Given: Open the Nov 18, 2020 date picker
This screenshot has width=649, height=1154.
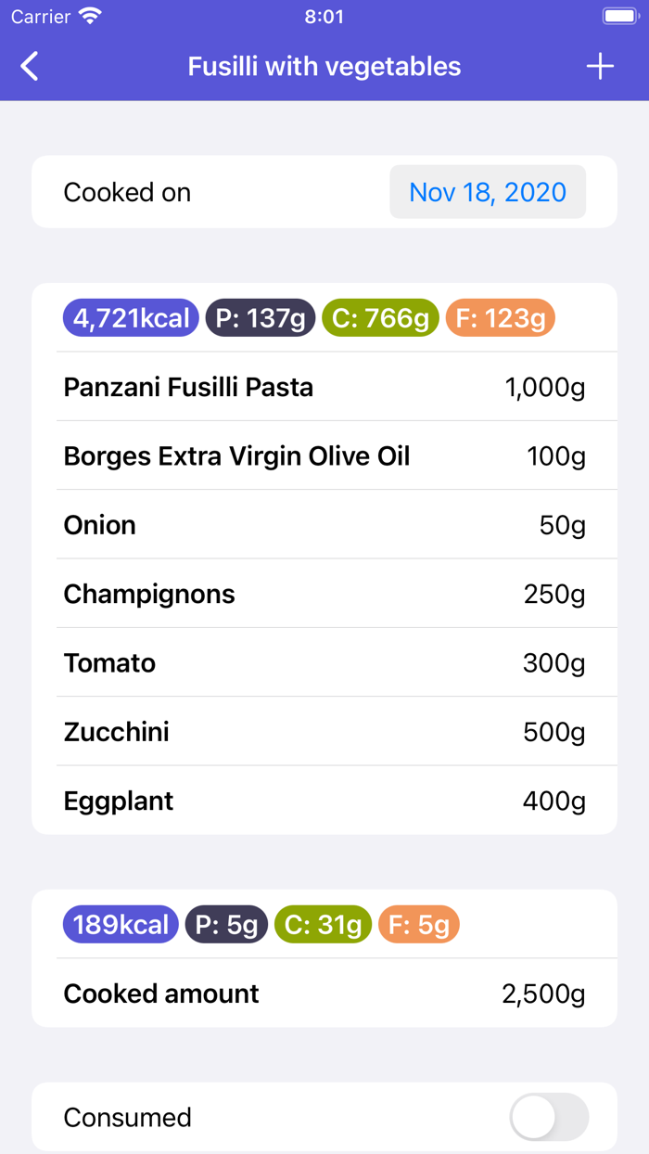Looking at the screenshot, I should [487, 191].
